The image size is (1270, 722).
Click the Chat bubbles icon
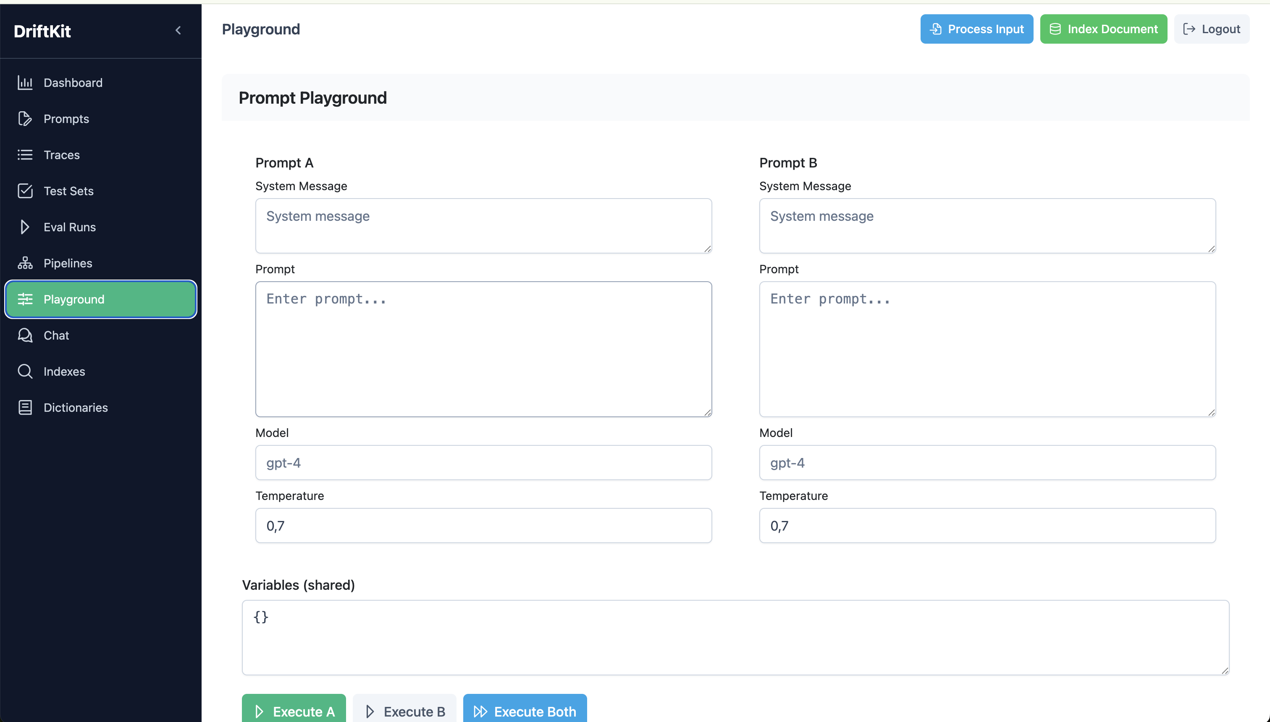pos(25,335)
